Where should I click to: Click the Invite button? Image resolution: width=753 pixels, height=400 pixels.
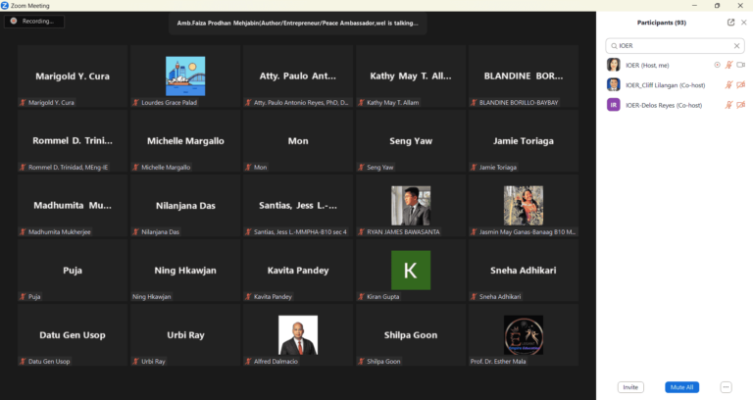coord(630,387)
